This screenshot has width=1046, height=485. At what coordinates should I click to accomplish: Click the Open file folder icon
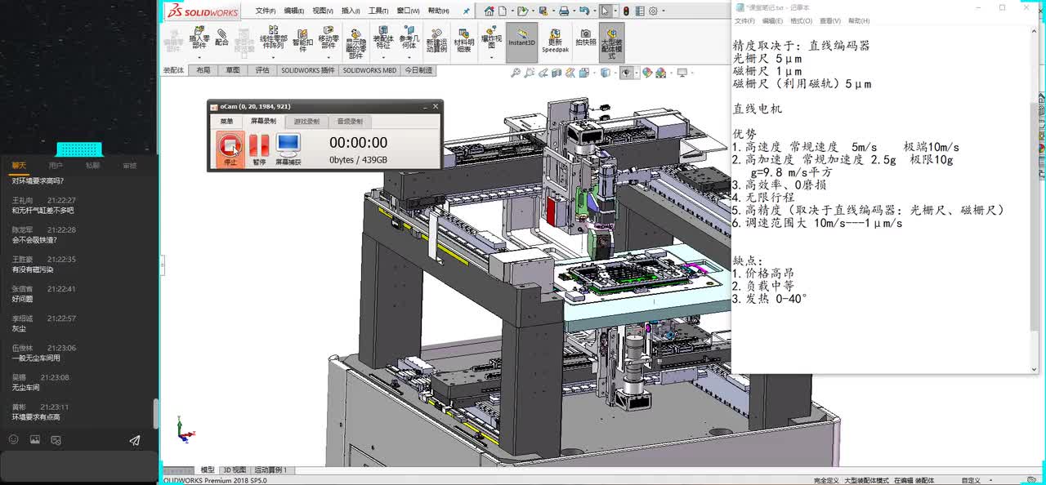(x=522, y=11)
